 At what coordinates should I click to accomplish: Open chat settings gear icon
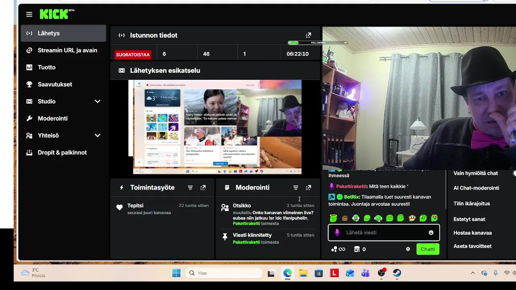(408, 249)
